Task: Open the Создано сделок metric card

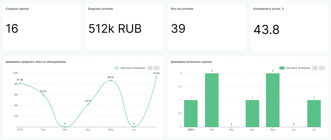Action: pos(42,27)
